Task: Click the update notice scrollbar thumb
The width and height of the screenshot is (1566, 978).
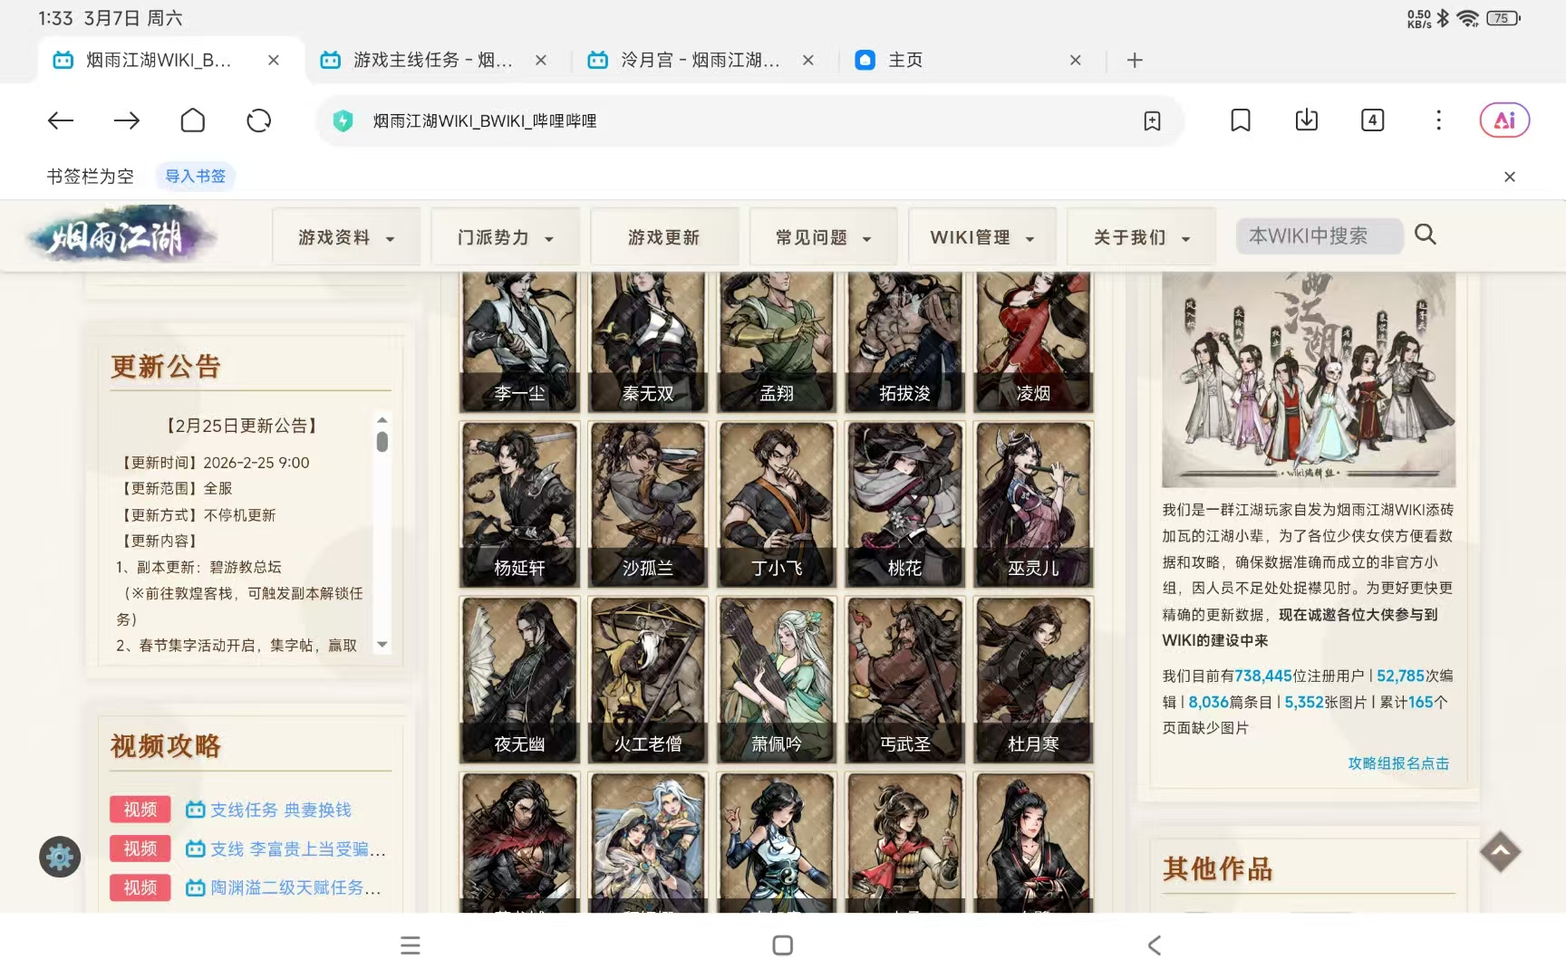Action: [382, 441]
